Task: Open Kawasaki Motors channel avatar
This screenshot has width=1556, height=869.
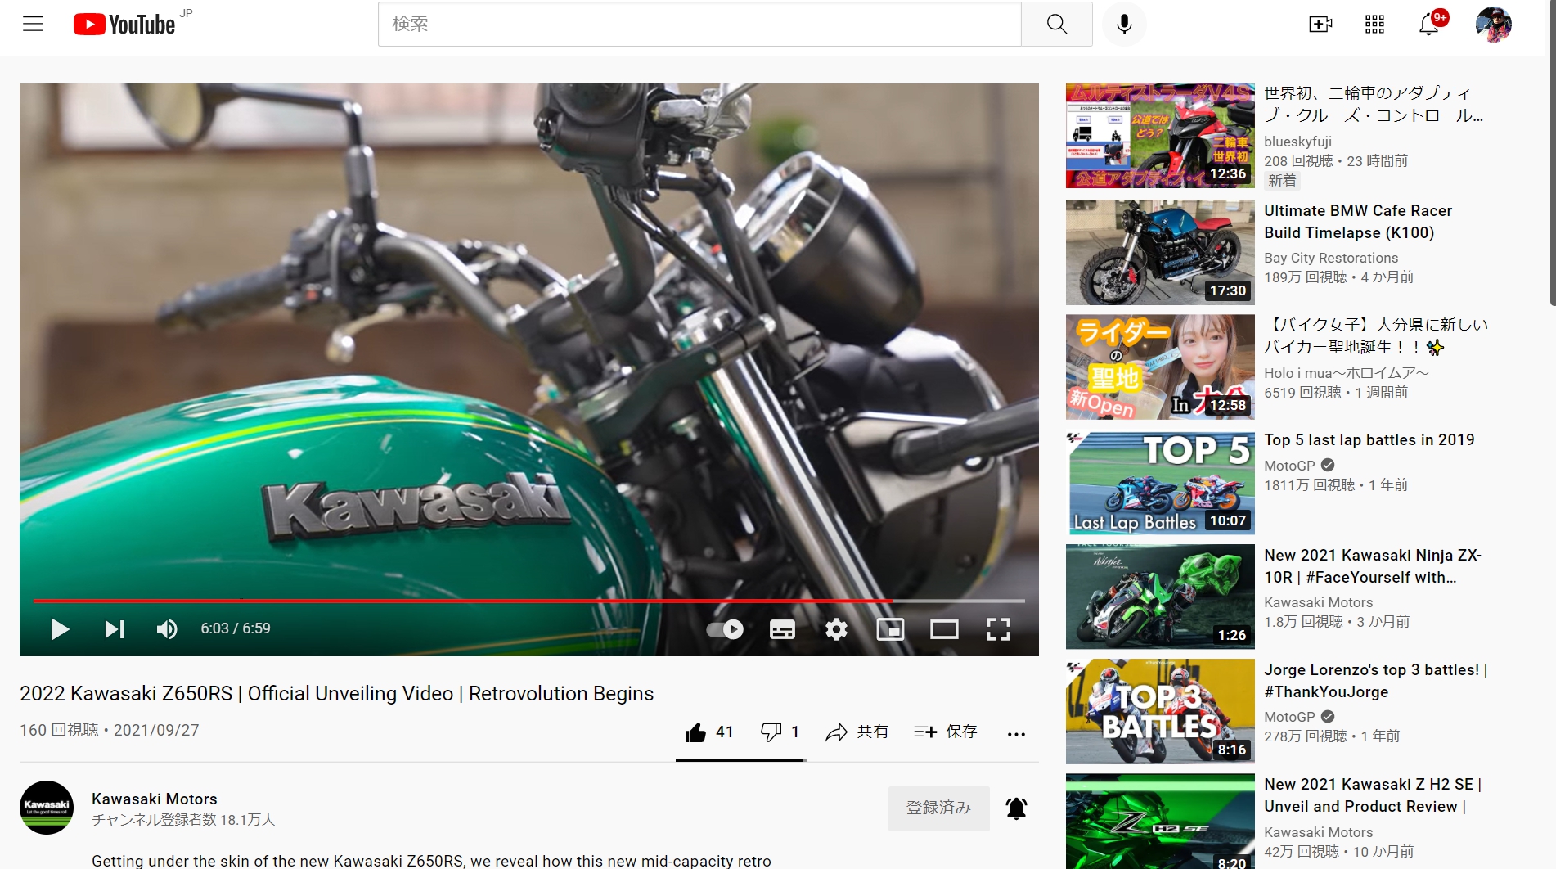Action: 47,808
